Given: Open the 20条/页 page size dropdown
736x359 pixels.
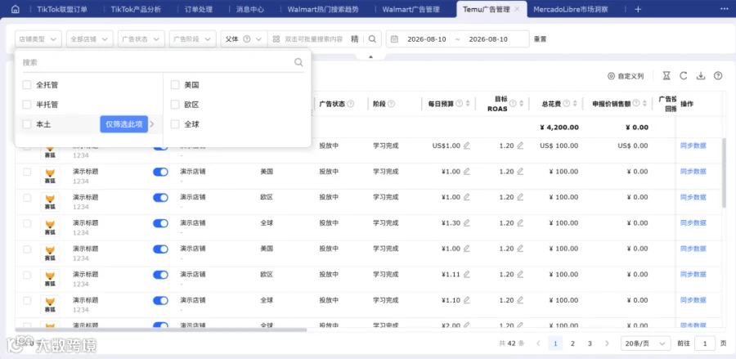Looking at the screenshot, I should pyautogui.click(x=645, y=343).
